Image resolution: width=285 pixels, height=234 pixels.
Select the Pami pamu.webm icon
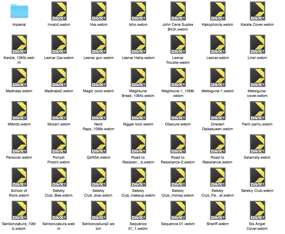pyautogui.click(x=257, y=111)
